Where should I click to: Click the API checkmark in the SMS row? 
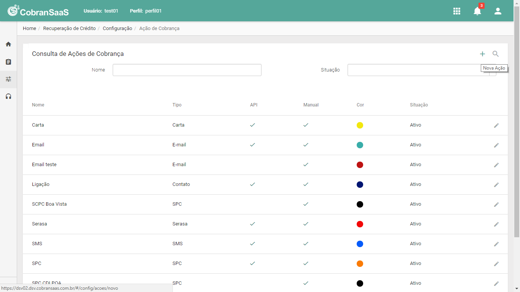click(252, 244)
